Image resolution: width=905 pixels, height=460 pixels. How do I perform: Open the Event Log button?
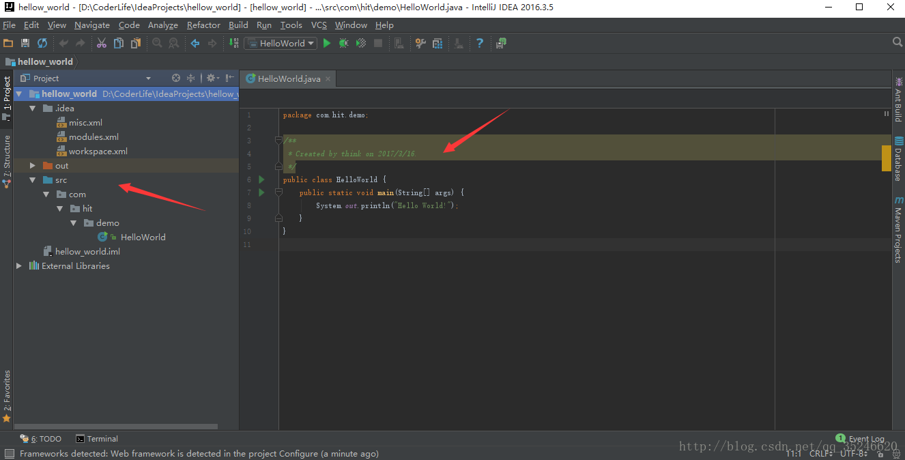pyautogui.click(x=860, y=438)
